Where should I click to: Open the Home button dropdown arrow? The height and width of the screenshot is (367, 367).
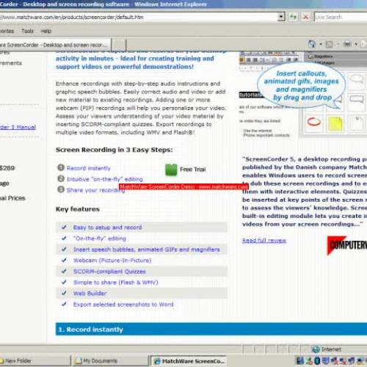coord(321,45)
